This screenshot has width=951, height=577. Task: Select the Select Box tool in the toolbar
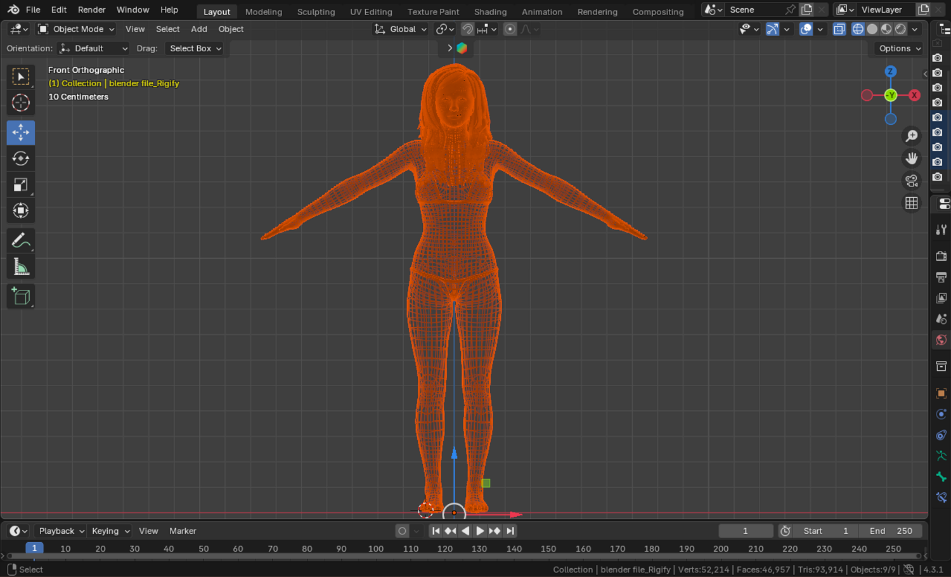pyautogui.click(x=21, y=77)
